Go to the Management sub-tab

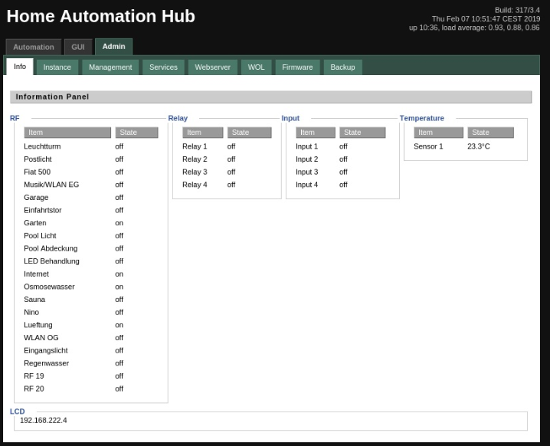[x=110, y=67]
